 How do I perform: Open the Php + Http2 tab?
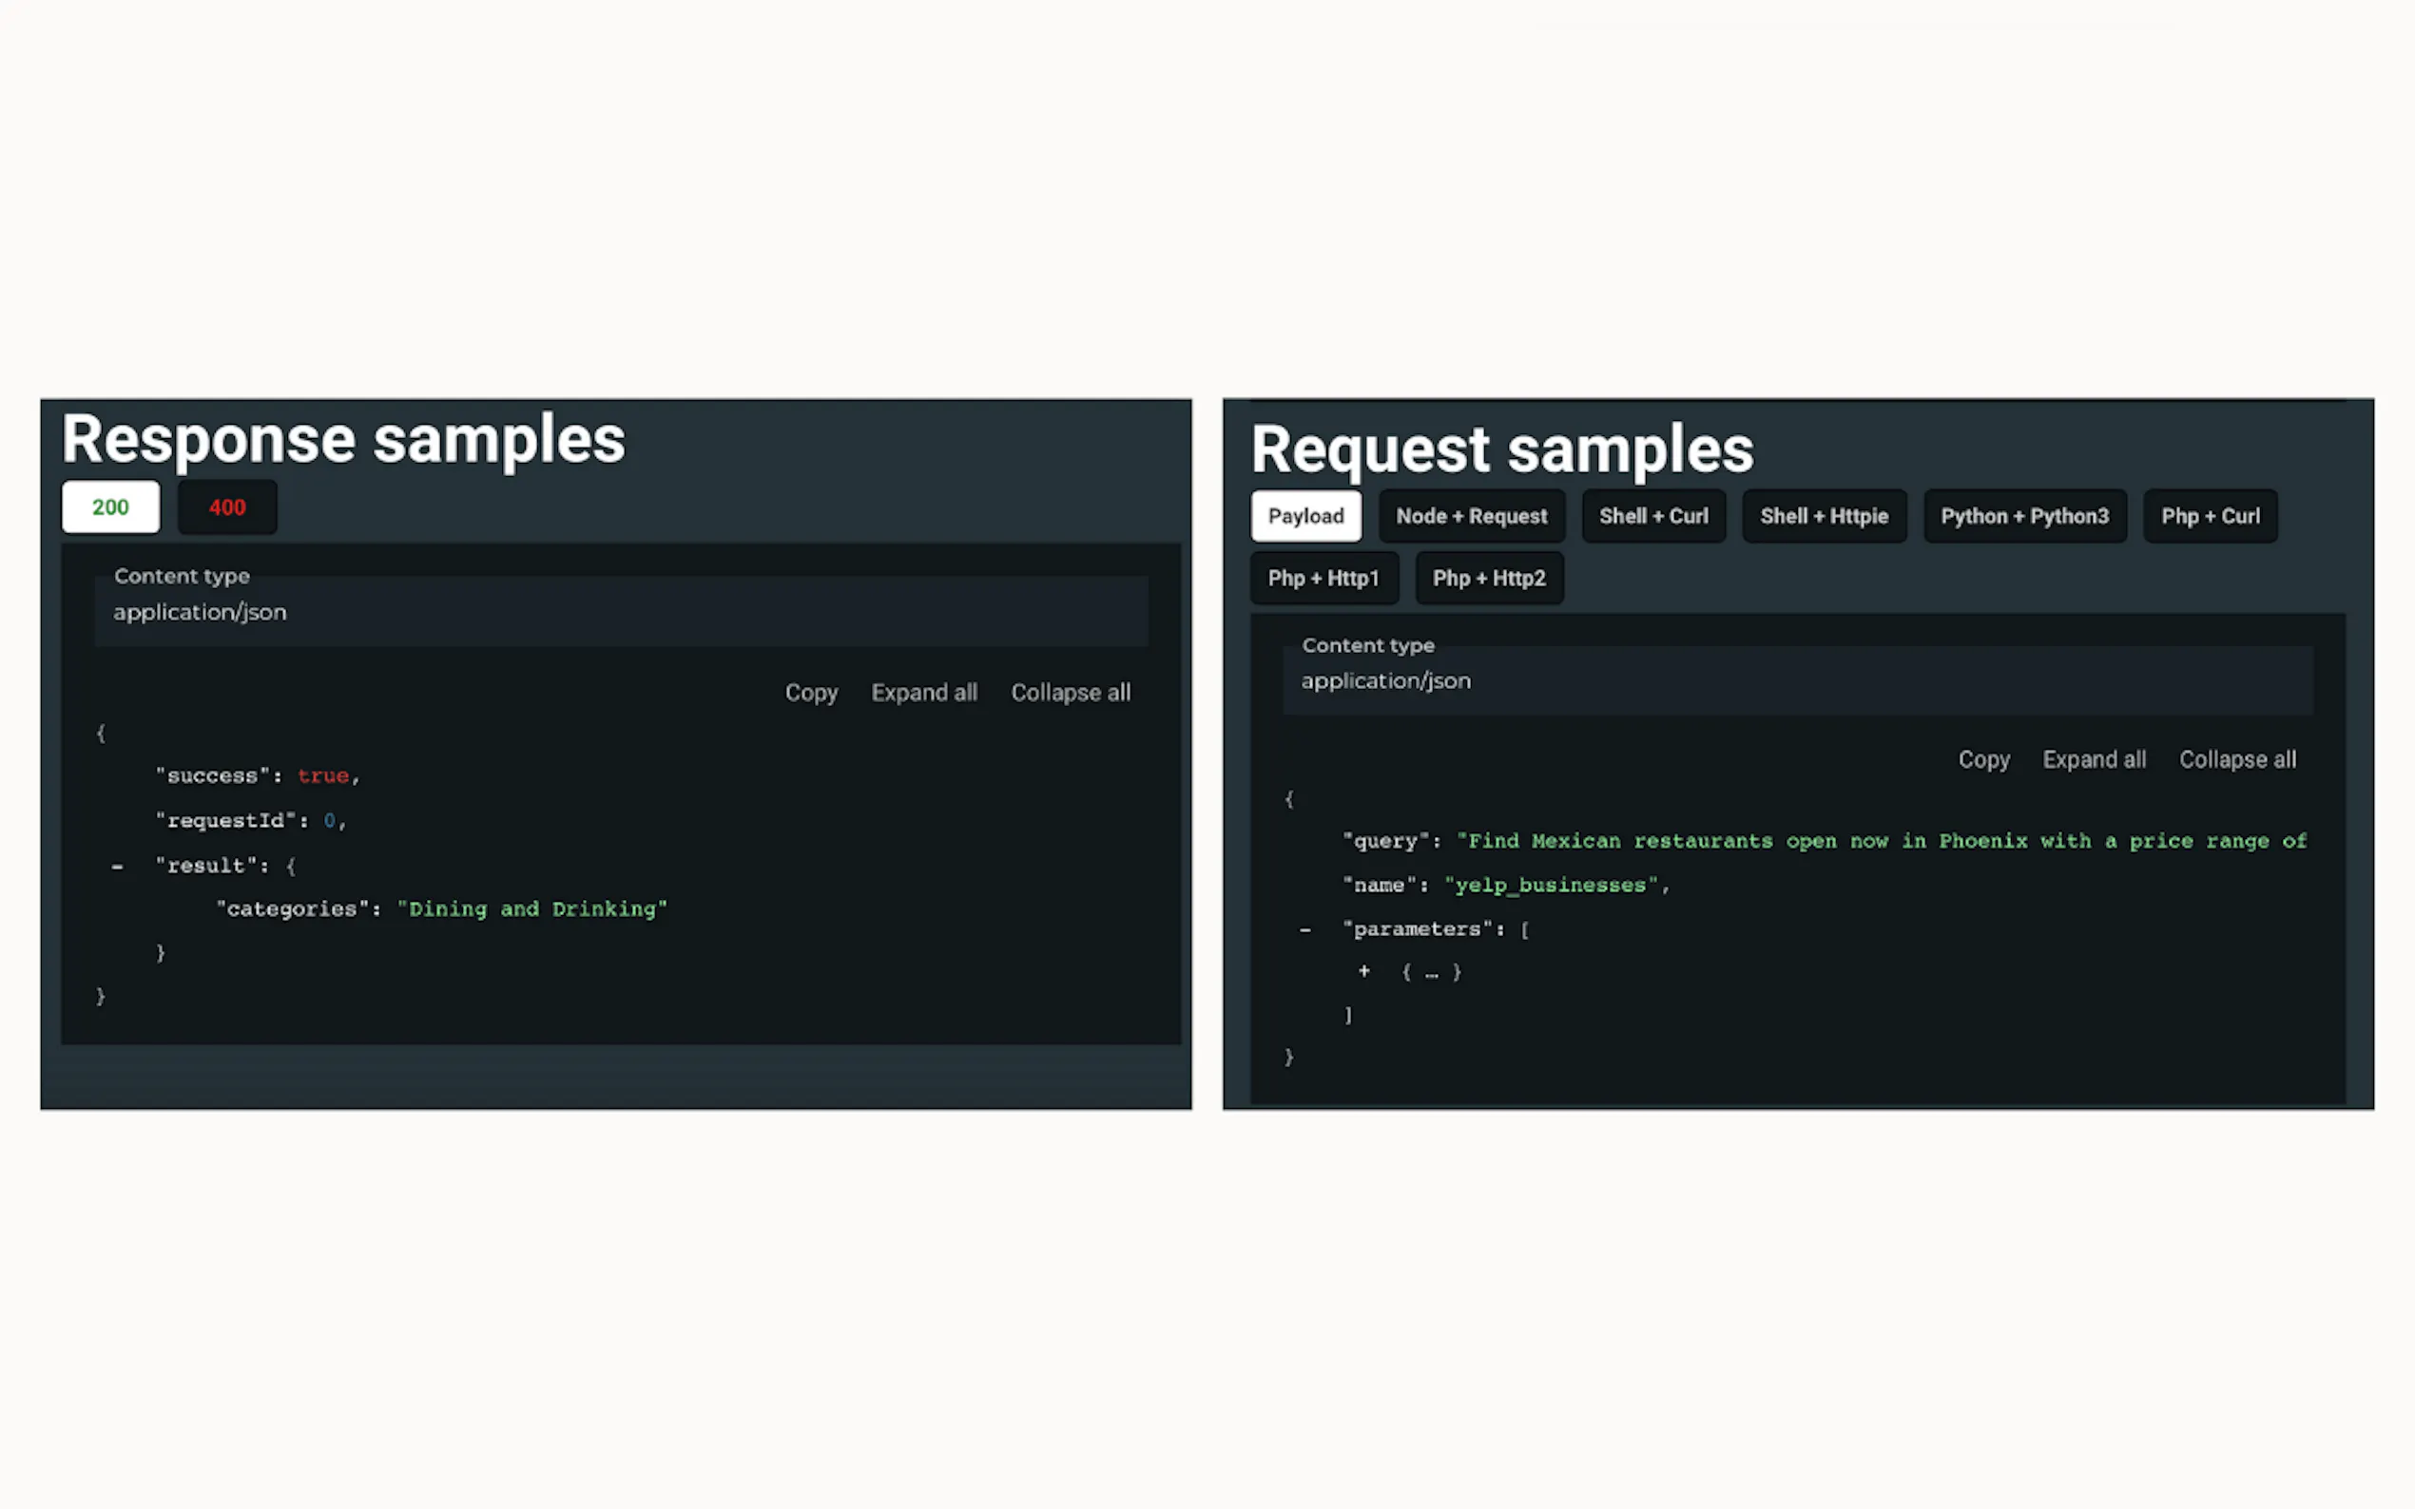(x=1488, y=578)
